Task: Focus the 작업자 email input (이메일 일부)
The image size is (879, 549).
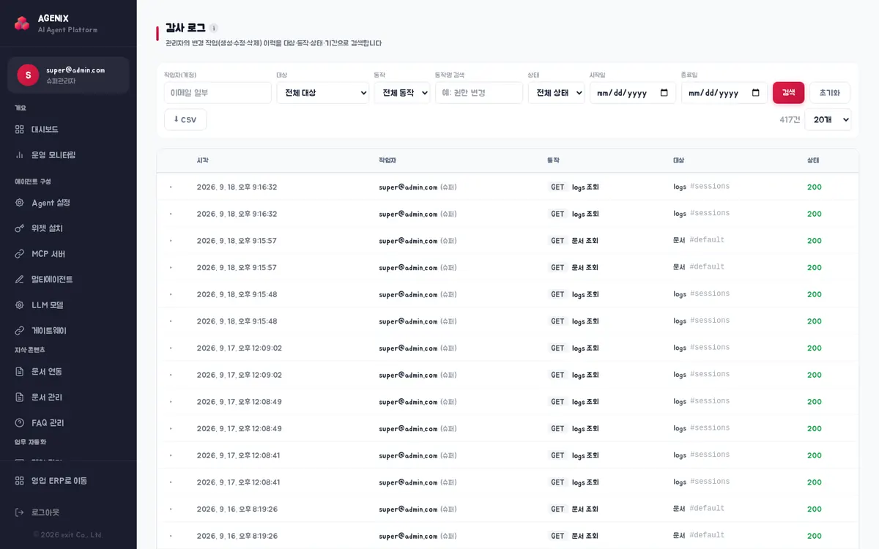Action: [218, 93]
